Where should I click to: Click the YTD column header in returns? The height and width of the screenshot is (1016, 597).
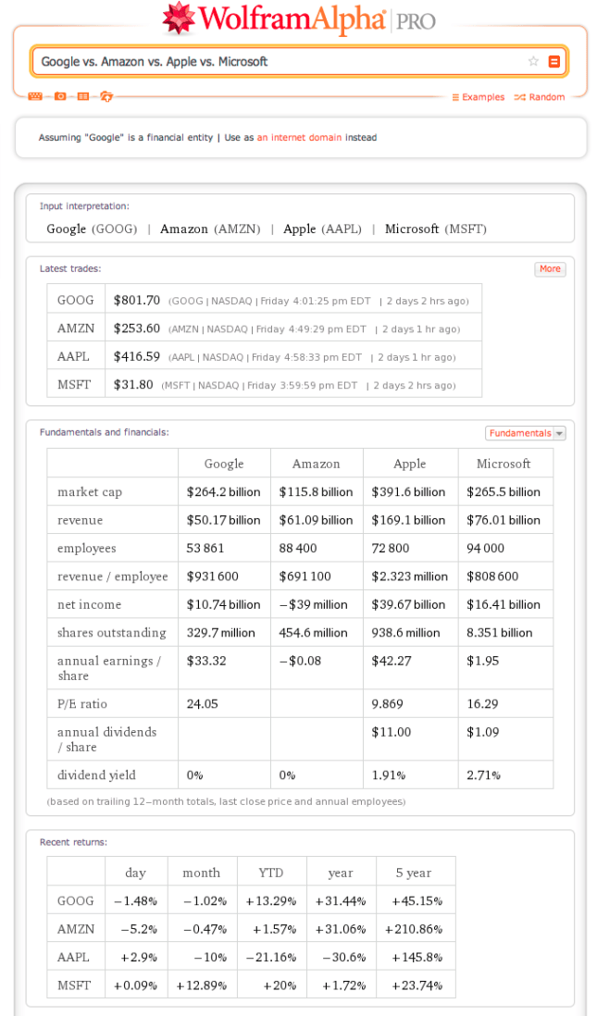(271, 873)
